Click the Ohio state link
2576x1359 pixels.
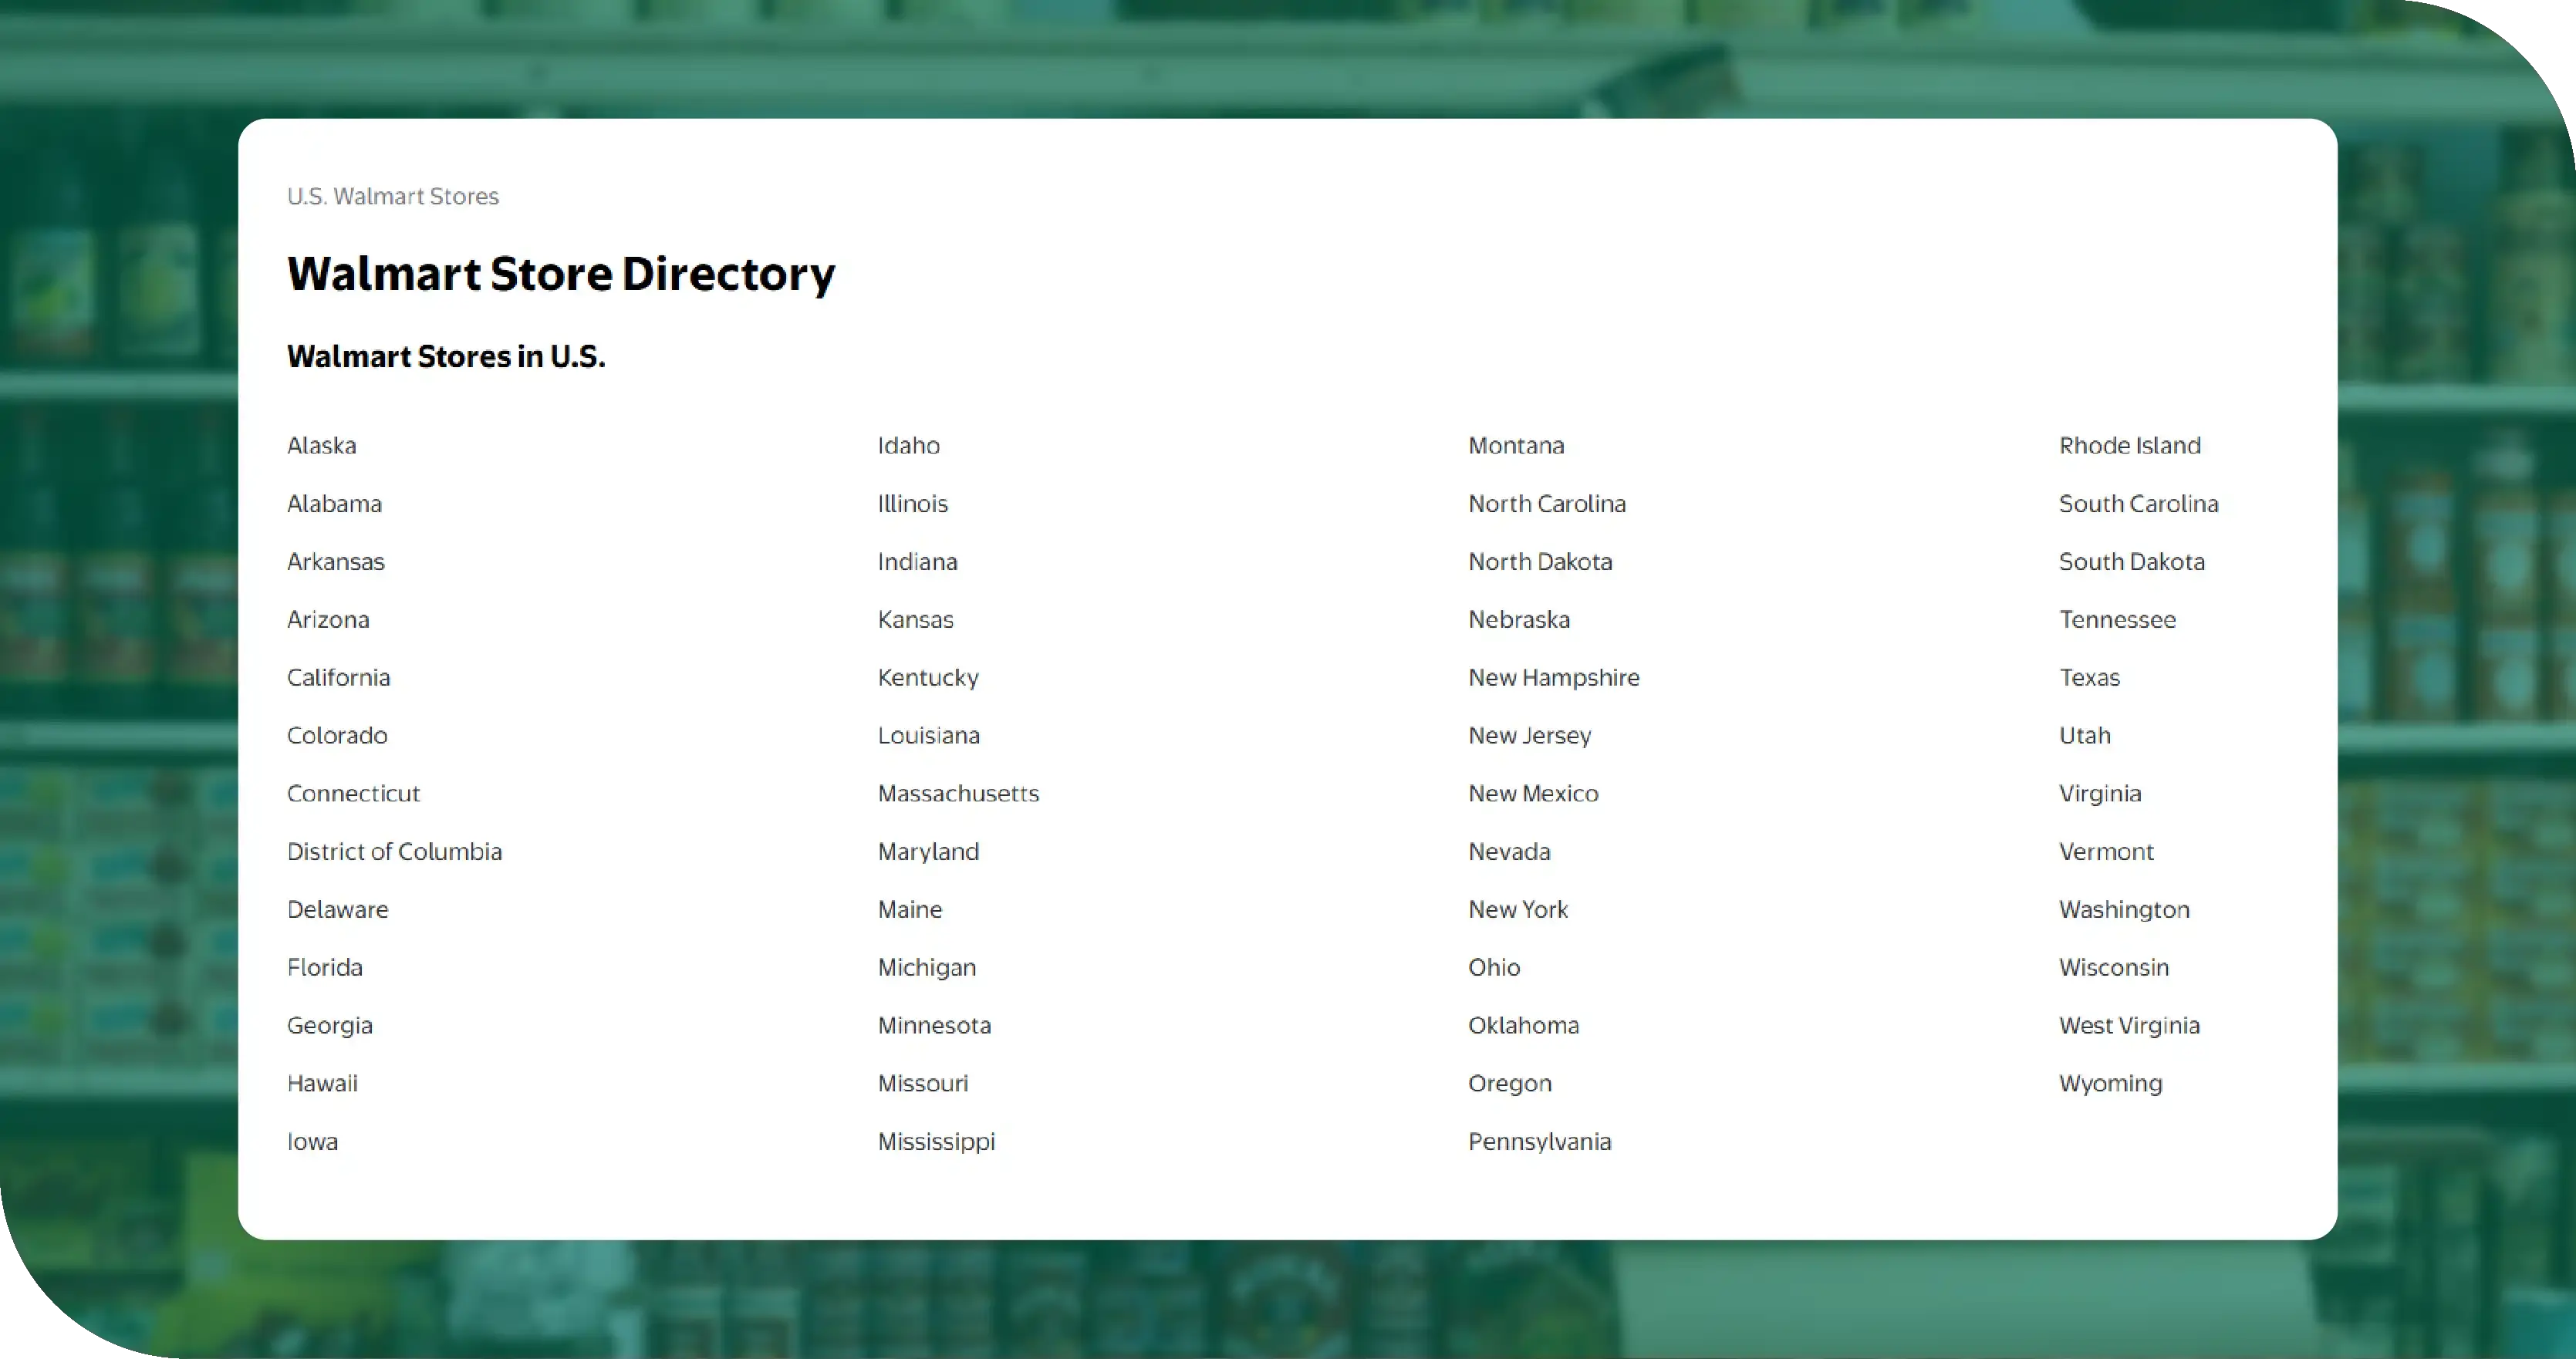pos(1494,967)
